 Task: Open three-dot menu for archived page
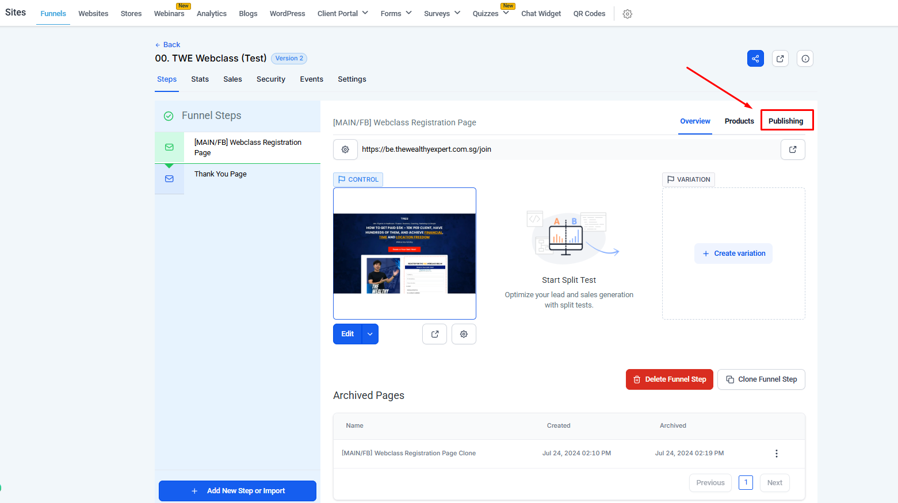776,454
